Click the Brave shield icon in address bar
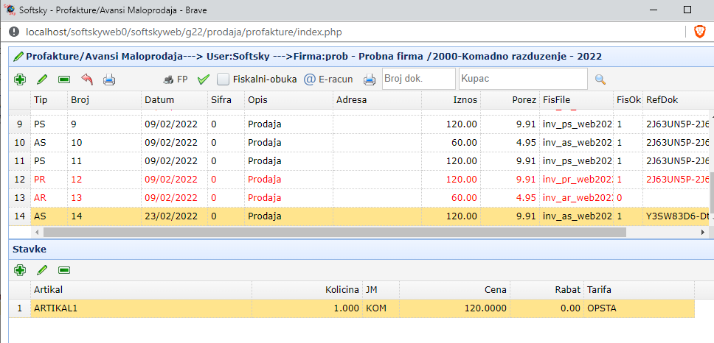Viewport: 714px width, 343px height. coord(699,32)
